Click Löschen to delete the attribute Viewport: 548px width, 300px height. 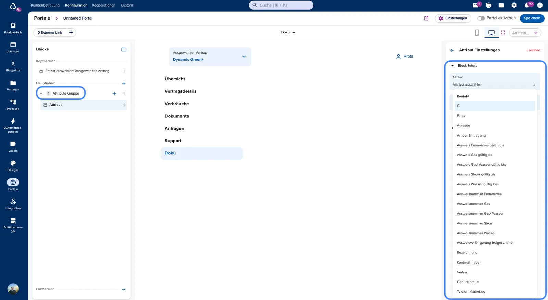533,50
